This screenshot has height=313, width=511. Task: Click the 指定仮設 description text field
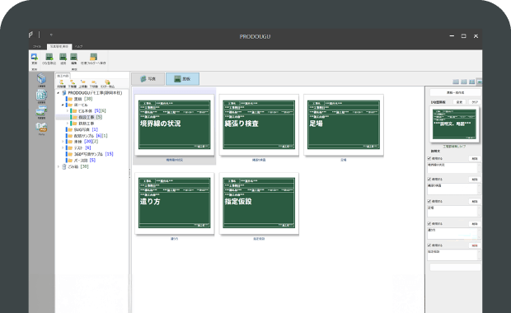coord(453,255)
